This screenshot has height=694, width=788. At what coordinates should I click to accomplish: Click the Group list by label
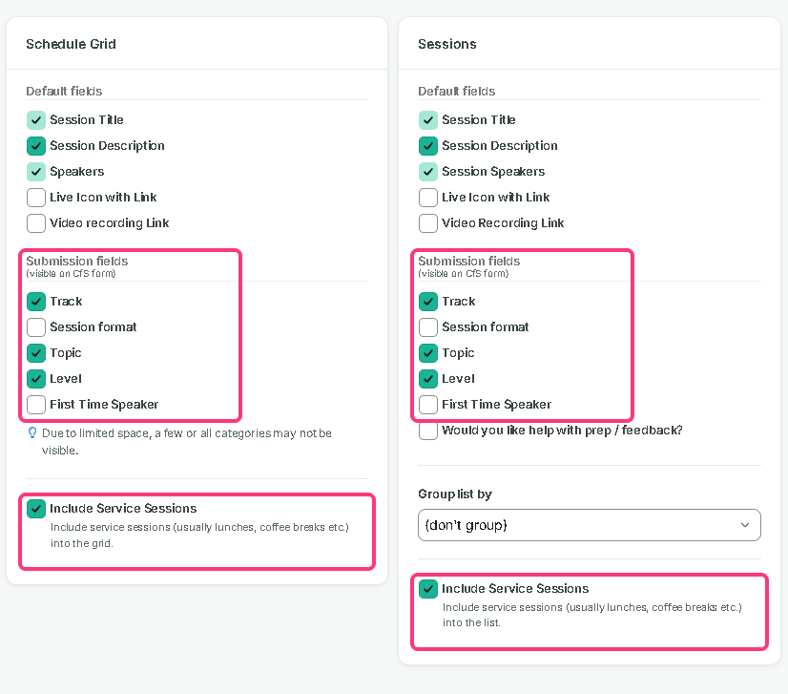coord(455,494)
